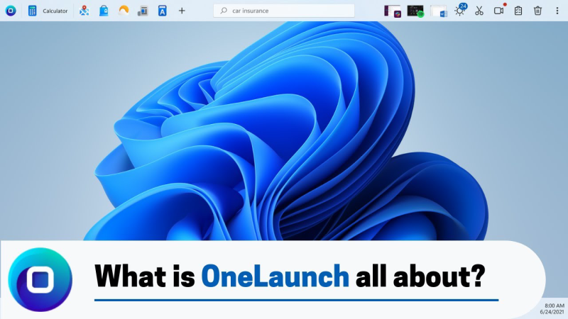This screenshot has height=319, width=568.
Task: Add a new shortcut with plus button
Action: click(182, 11)
